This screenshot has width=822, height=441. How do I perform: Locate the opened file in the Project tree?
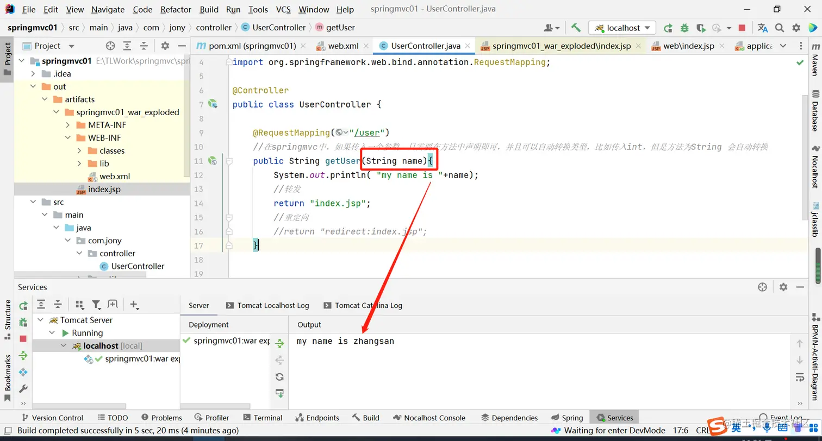pyautogui.click(x=110, y=46)
